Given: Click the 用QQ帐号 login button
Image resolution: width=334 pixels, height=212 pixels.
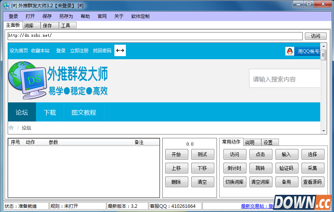Looking at the screenshot, I should (x=307, y=51).
